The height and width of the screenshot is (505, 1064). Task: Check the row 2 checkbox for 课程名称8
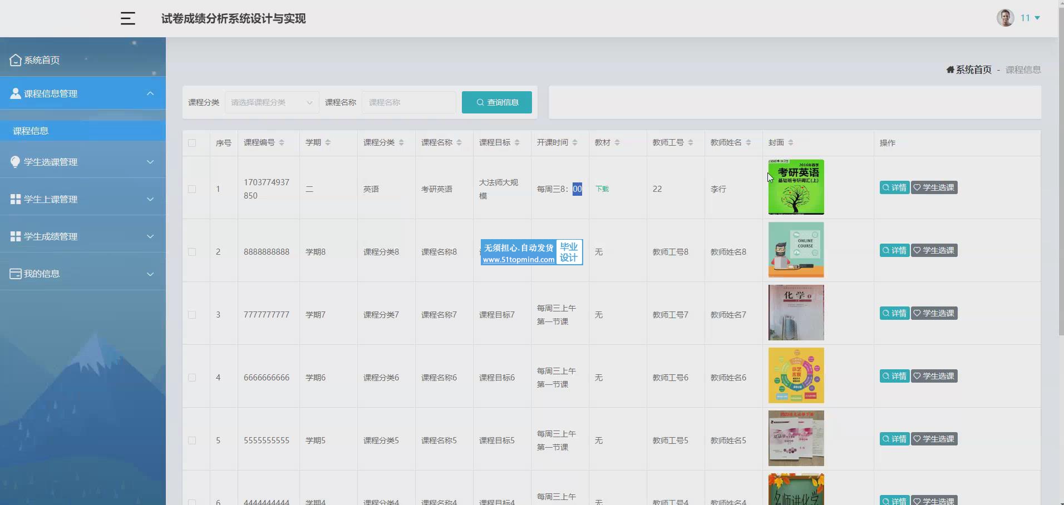point(192,252)
